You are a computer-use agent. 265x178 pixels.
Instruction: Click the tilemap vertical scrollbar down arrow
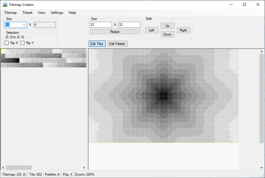coord(262,167)
